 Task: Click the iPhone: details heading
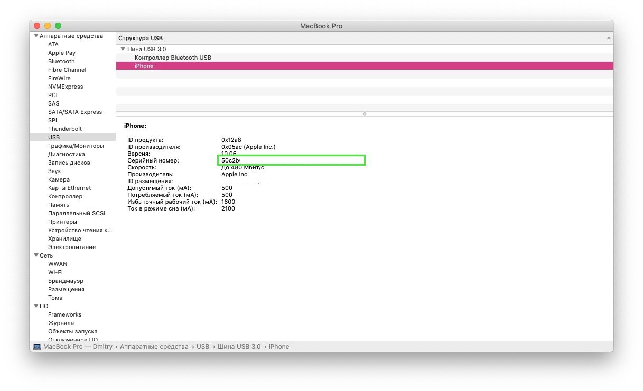point(135,126)
